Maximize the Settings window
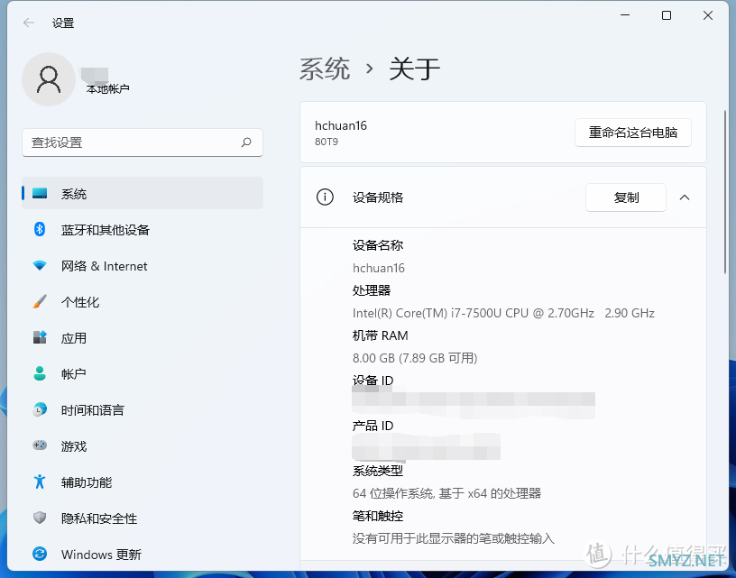 pos(666,15)
